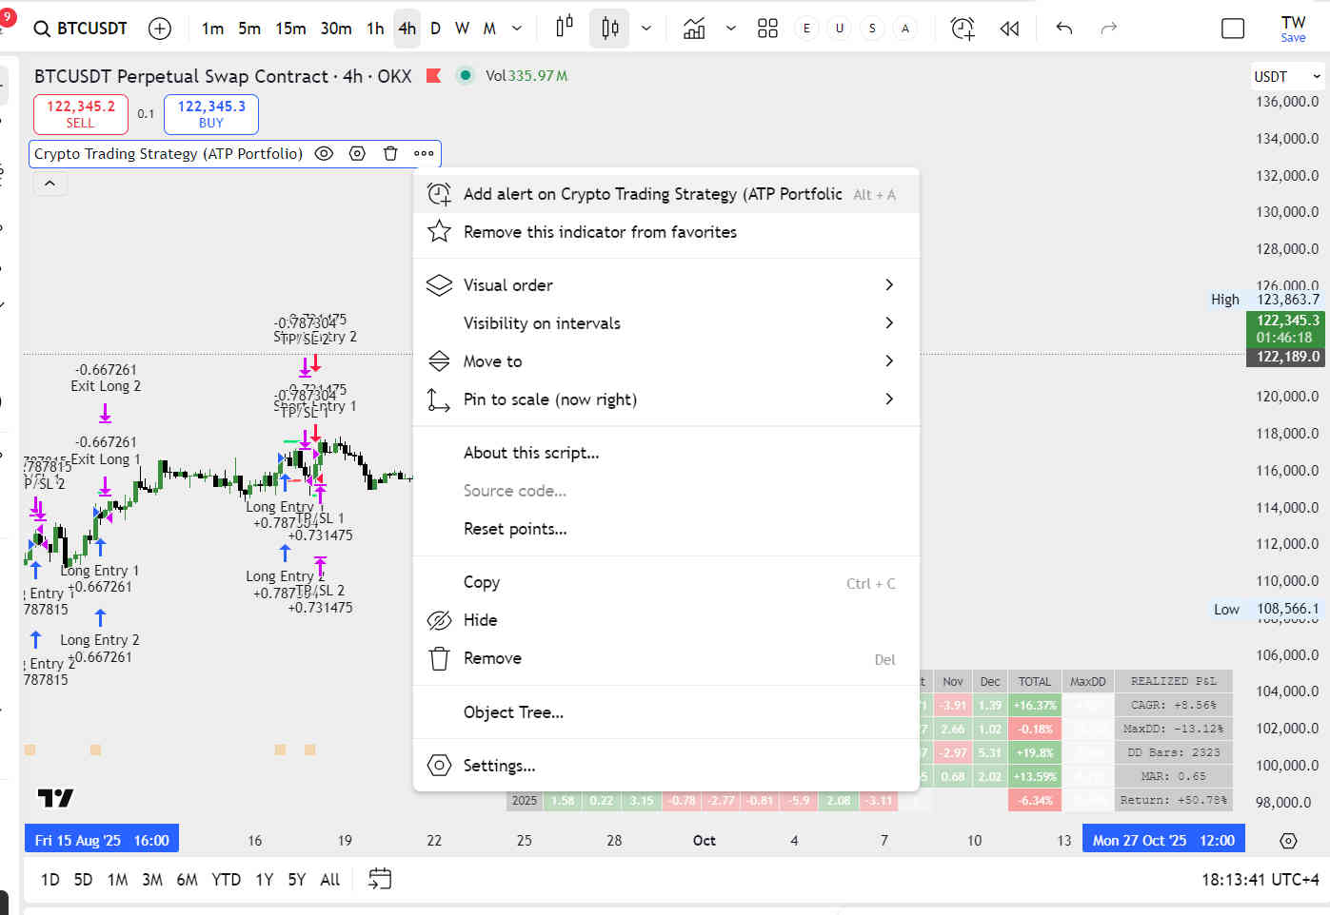Viewport: 1330px width, 915px height.
Task: Toggle the U button in toolbar
Action: point(839,29)
